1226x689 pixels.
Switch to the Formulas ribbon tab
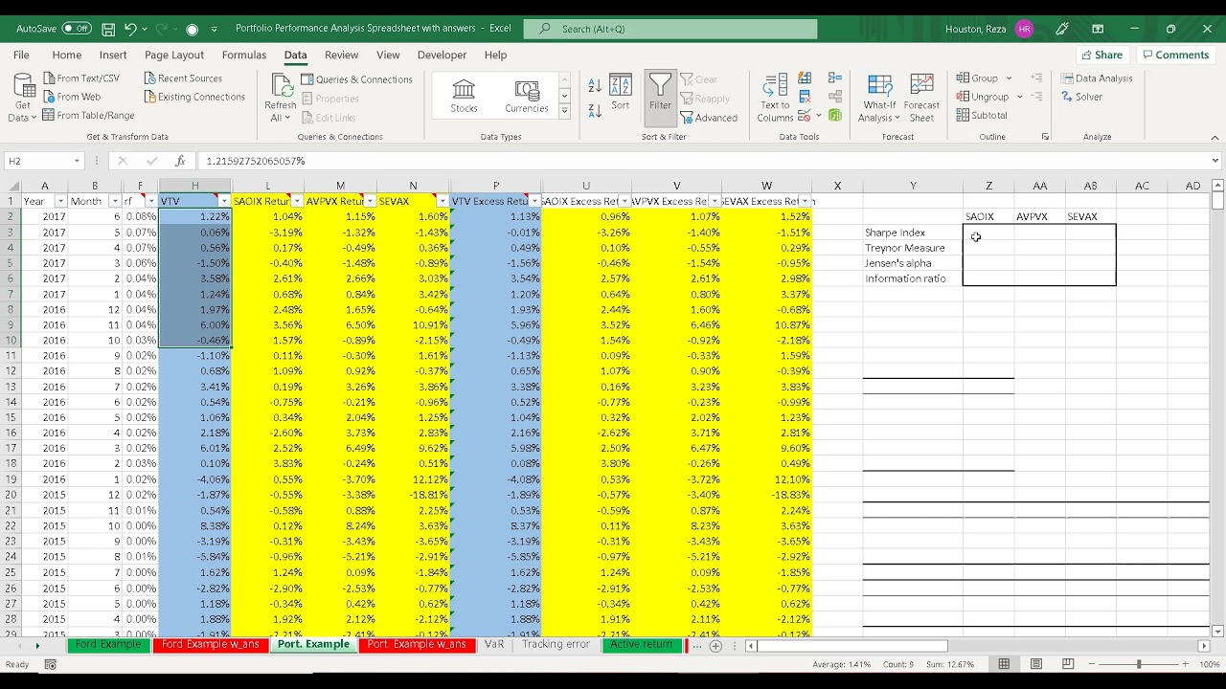click(244, 55)
